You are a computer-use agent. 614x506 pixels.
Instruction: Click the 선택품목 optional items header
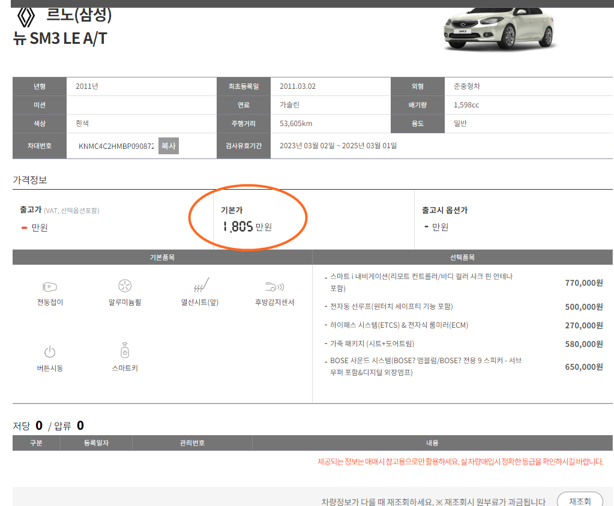(x=463, y=258)
